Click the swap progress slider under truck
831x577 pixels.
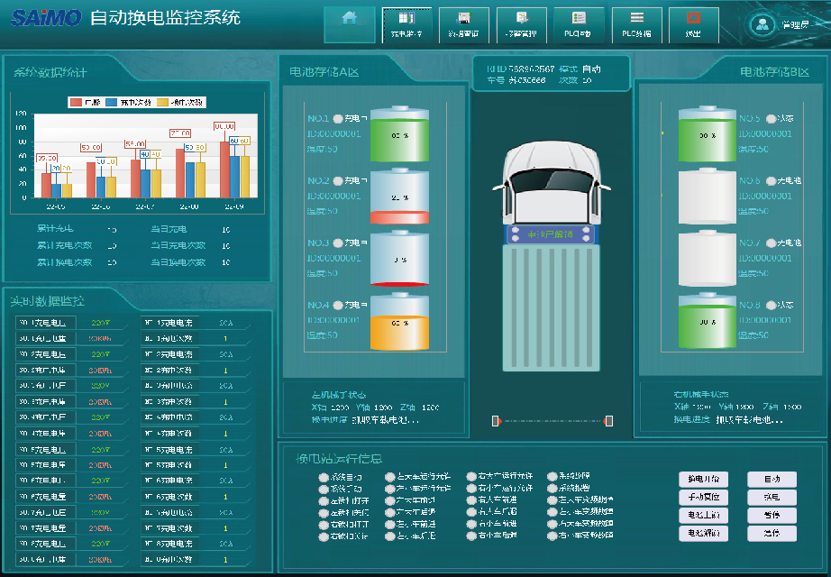[552, 421]
